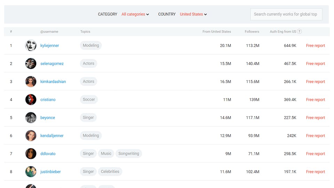Click the 139M followers value

254,100
